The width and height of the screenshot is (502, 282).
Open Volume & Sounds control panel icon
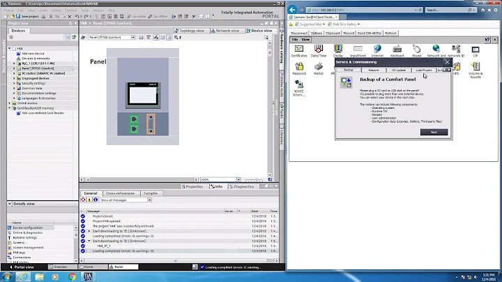(476, 70)
